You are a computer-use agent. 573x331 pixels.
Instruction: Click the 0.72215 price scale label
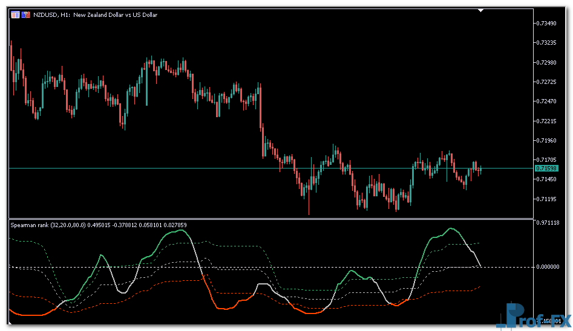pos(547,121)
